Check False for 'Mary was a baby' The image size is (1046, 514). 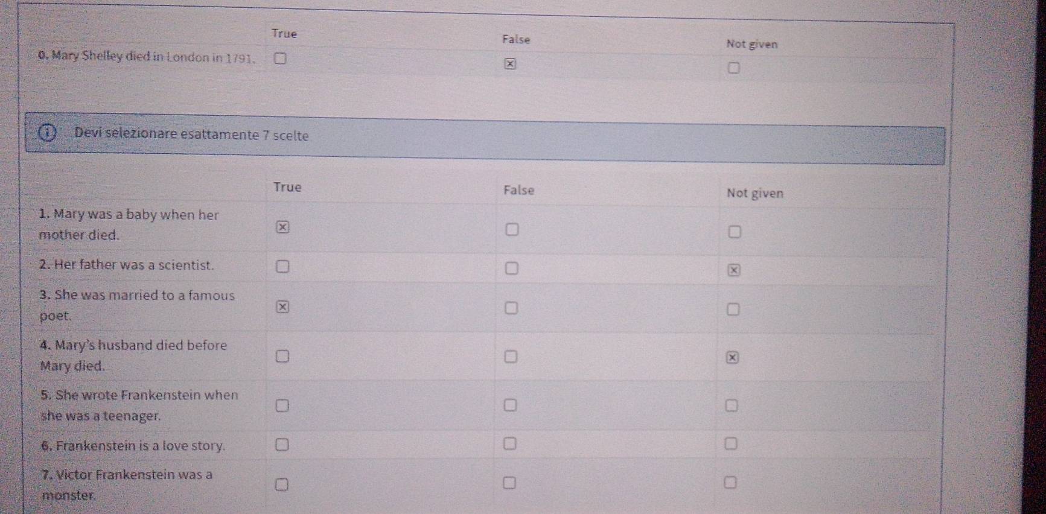tap(511, 230)
